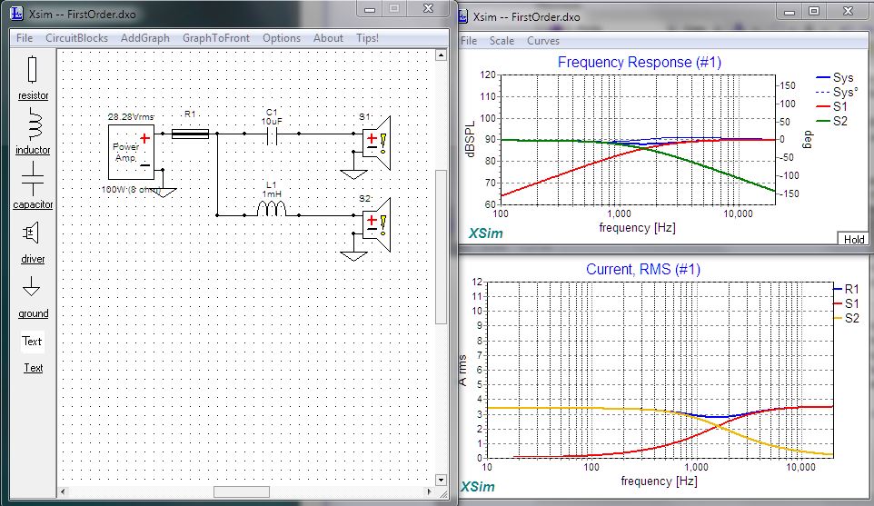Open the Scale menu in graph window
Screen dimensions: 874x506
502,41
